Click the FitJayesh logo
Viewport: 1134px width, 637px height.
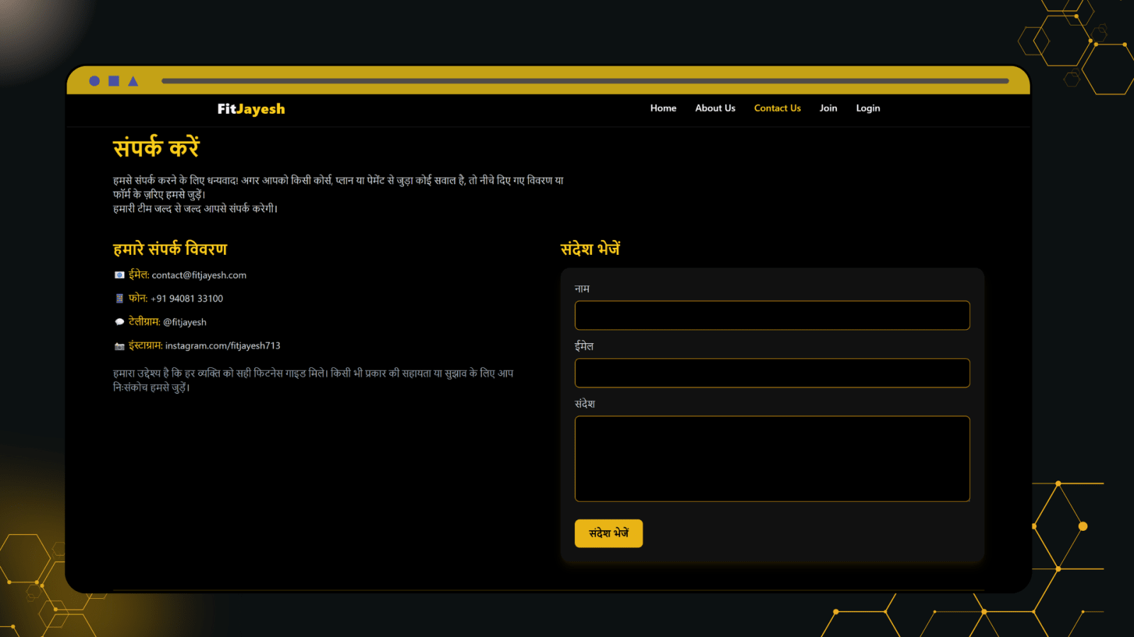(252, 109)
